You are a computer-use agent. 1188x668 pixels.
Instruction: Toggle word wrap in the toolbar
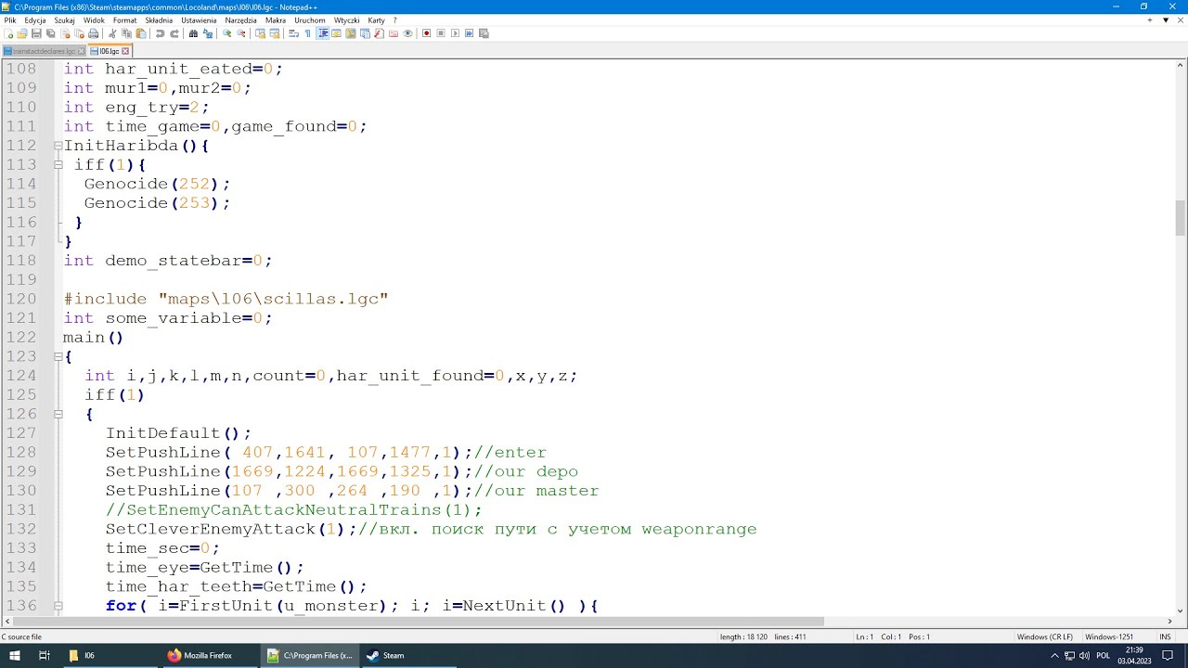pyautogui.click(x=293, y=33)
